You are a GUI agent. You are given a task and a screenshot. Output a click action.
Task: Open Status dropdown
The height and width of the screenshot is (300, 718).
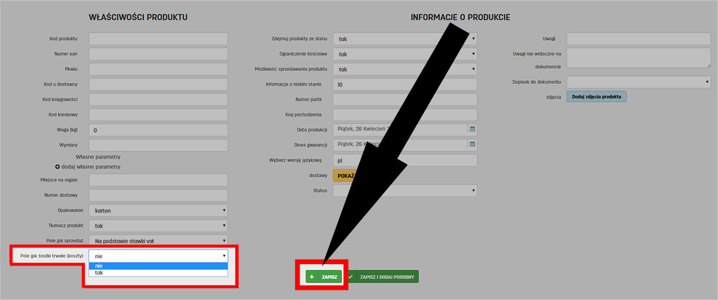[x=404, y=191]
